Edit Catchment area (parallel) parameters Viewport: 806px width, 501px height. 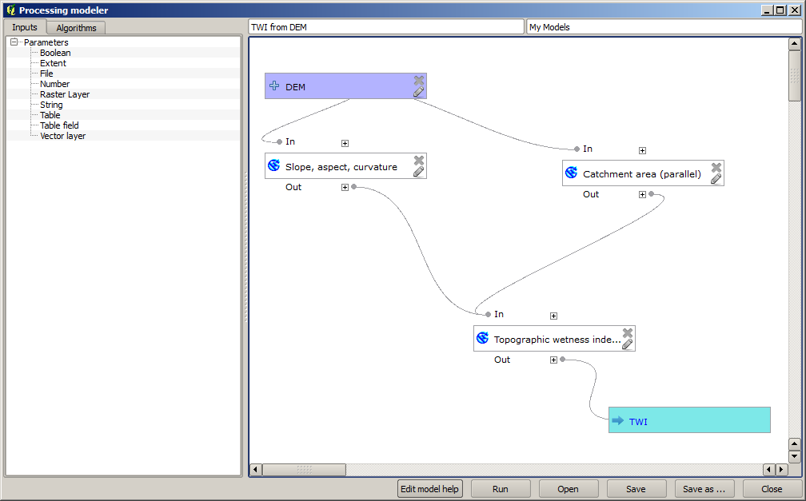pyautogui.click(x=716, y=179)
